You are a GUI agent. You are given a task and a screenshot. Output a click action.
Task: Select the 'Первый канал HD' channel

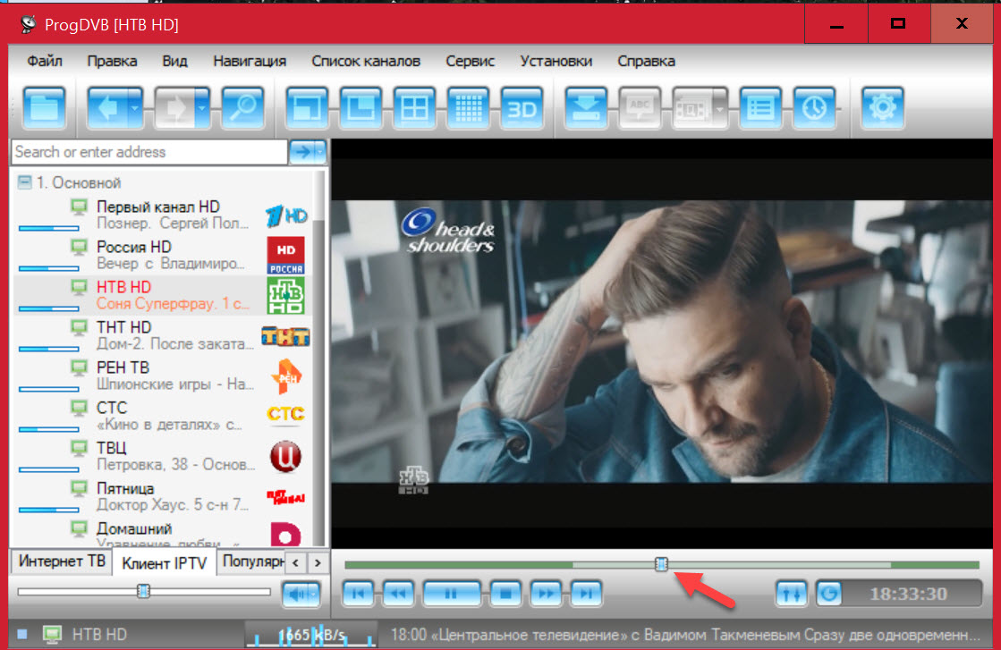coord(157,207)
